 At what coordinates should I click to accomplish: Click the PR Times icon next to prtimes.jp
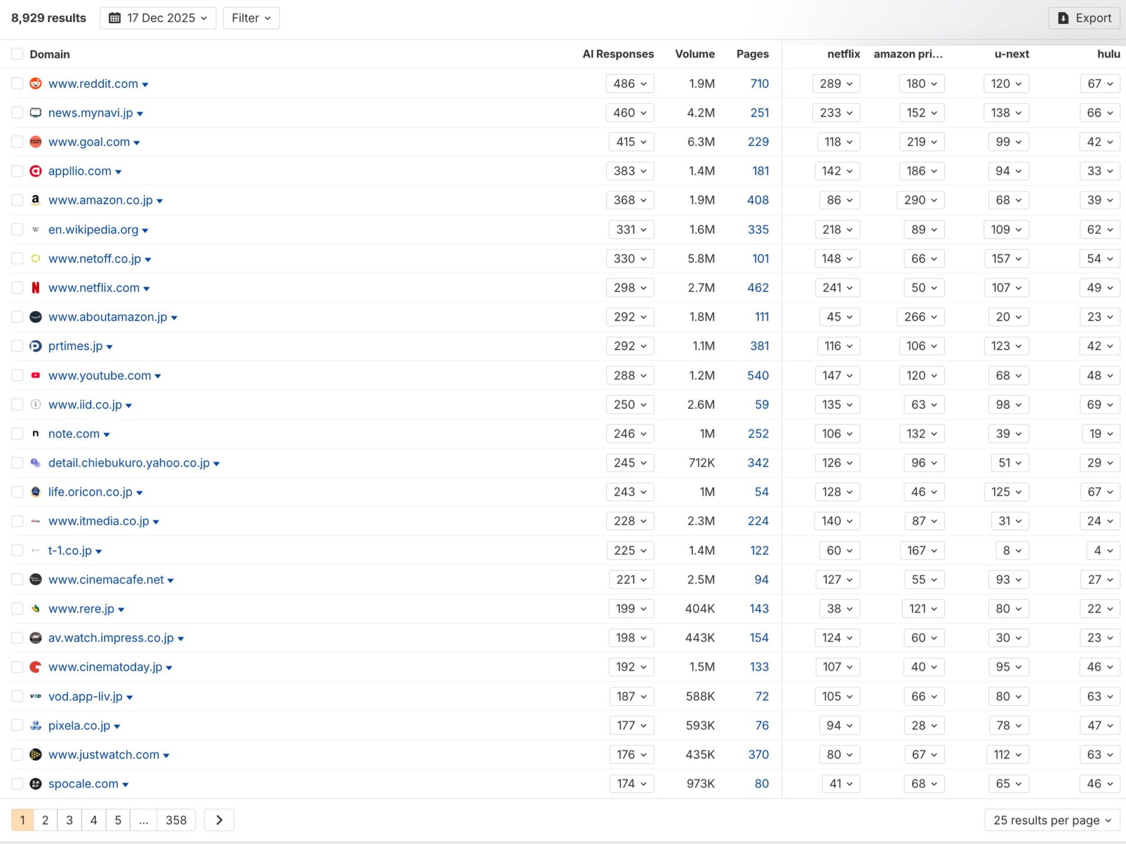[x=35, y=346]
